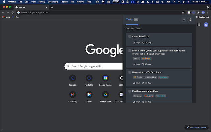Screen dimensions: 211x132
Task: Click the Work label tag
Action: 136,58
